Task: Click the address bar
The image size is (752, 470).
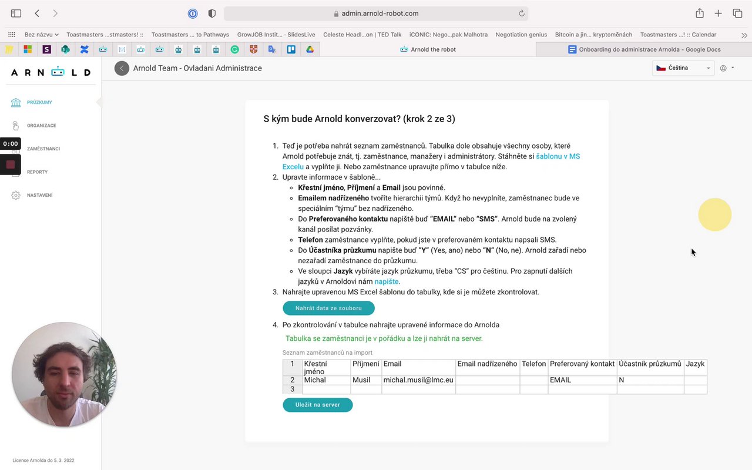Action: 376,14
